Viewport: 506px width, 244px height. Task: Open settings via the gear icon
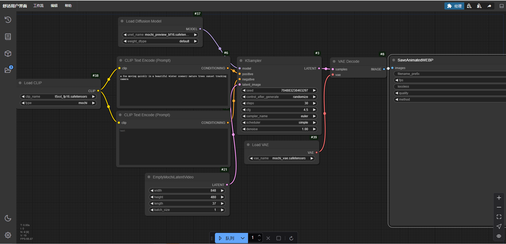(x=8, y=235)
